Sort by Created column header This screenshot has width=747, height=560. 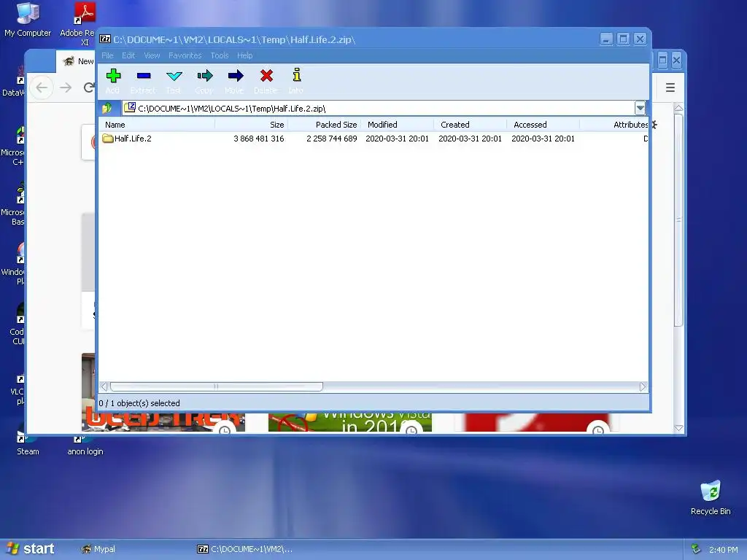click(471, 125)
